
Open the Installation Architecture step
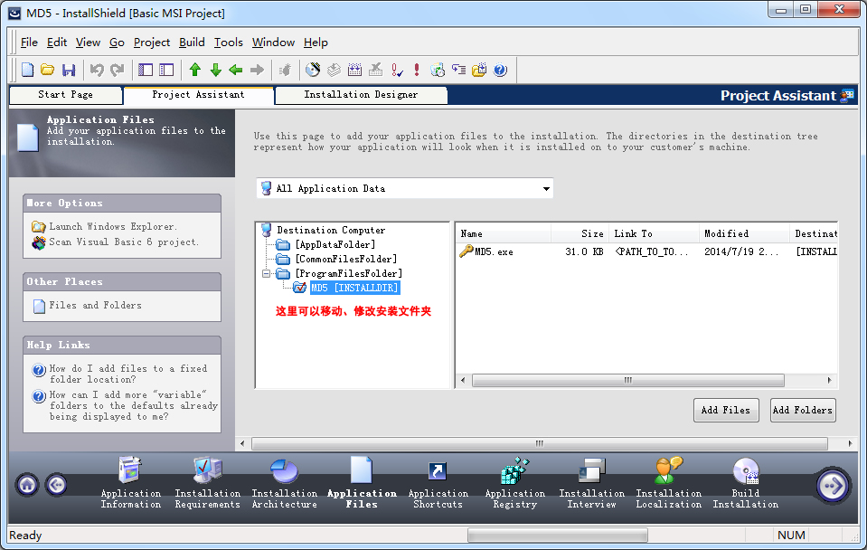click(284, 482)
